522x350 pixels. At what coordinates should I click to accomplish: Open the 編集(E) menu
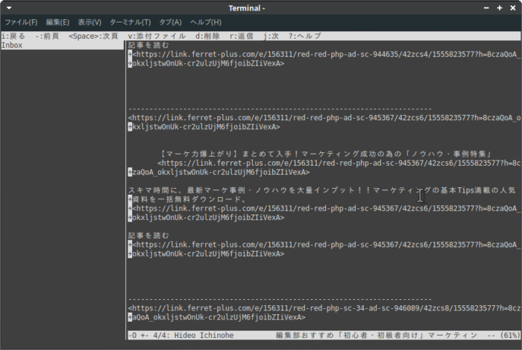click(x=57, y=22)
